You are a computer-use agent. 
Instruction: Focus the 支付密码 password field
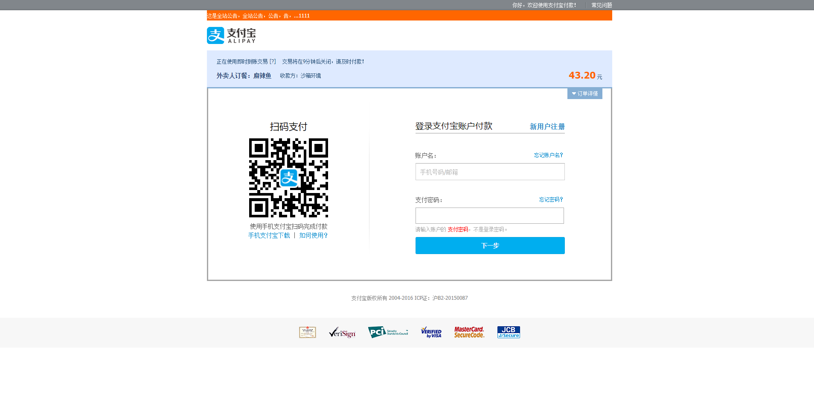pos(490,216)
